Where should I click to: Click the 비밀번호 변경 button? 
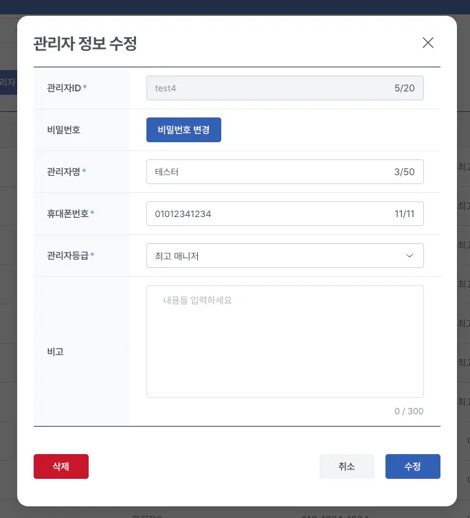[x=183, y=129]
